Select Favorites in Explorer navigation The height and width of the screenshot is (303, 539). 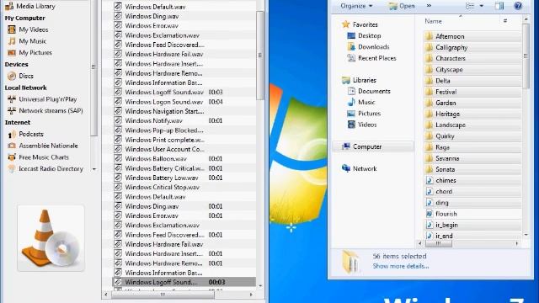(x=360, y=24)
